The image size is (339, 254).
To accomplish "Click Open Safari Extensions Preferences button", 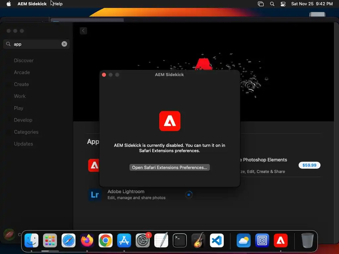I will click(169, 167).
